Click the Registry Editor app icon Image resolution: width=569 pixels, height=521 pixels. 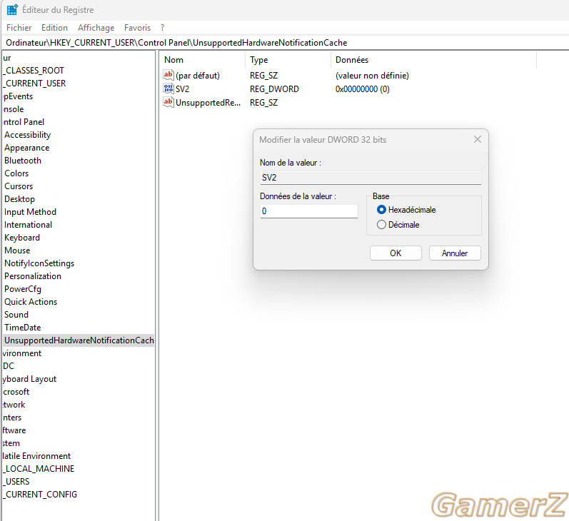[12, 9]
